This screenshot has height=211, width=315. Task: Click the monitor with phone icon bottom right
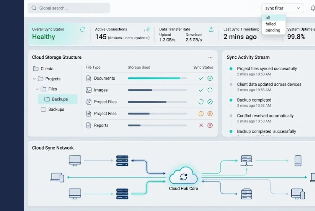click(x=298, y=194)
